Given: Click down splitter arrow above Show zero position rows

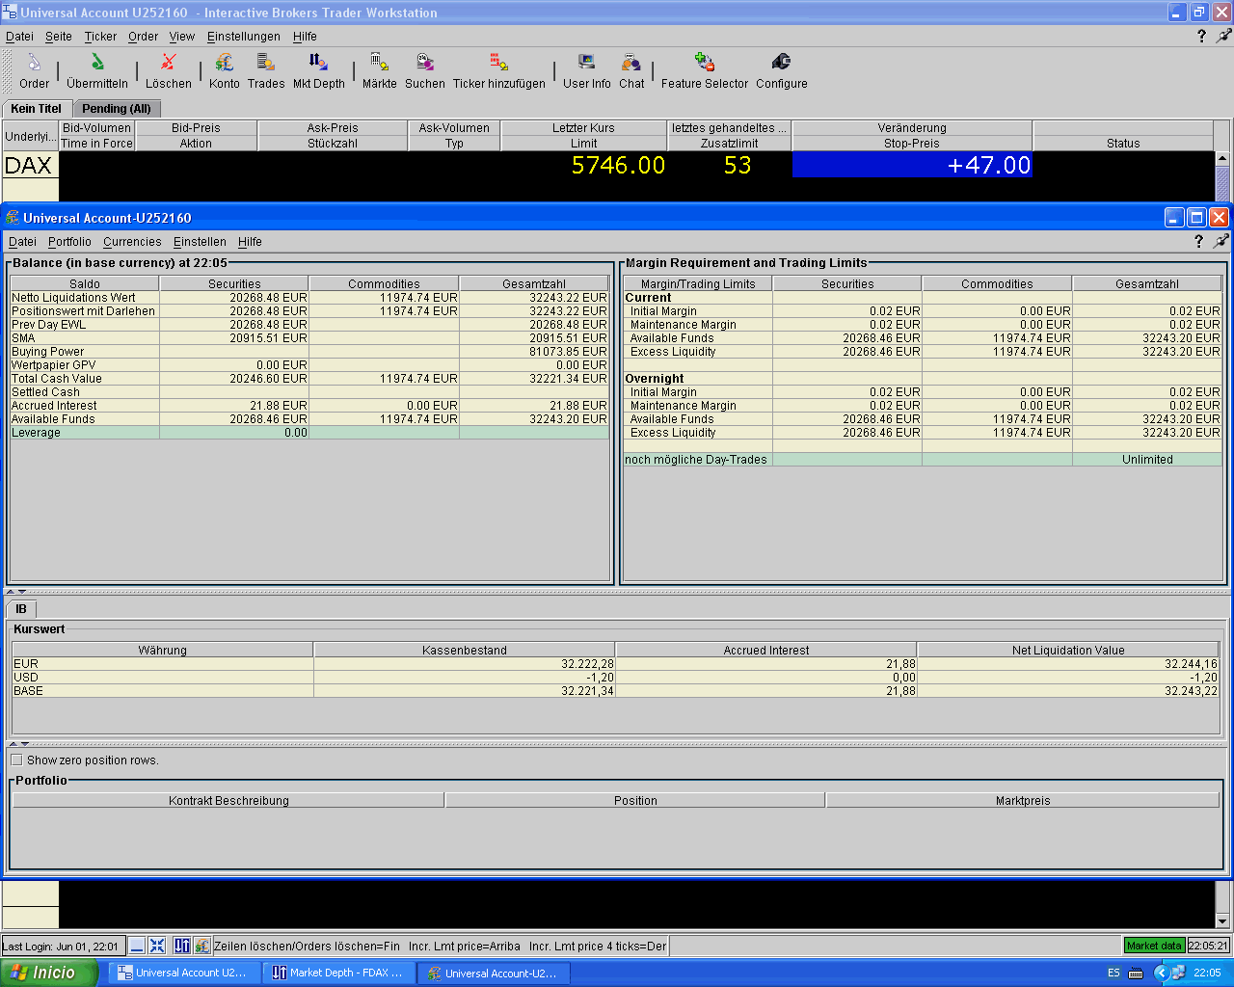Looking at the screenshot, I should [24, 744].
